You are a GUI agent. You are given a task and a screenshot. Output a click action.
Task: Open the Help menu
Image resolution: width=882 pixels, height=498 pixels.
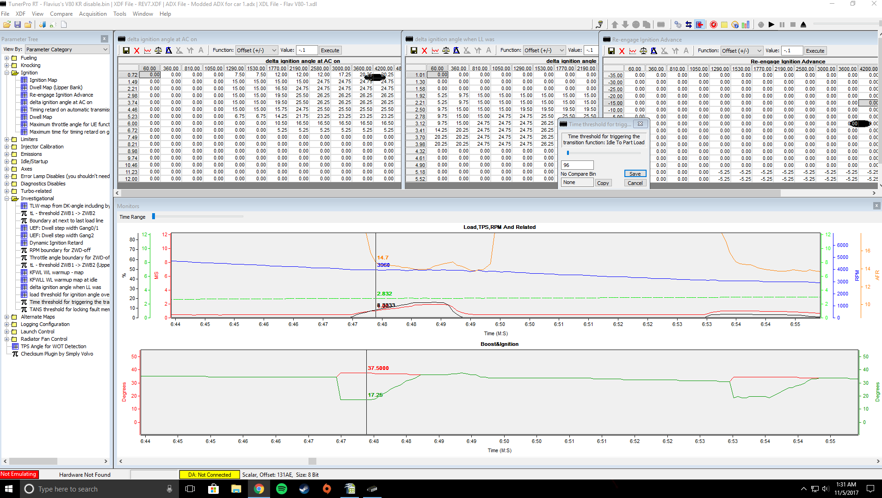point(165,14)
